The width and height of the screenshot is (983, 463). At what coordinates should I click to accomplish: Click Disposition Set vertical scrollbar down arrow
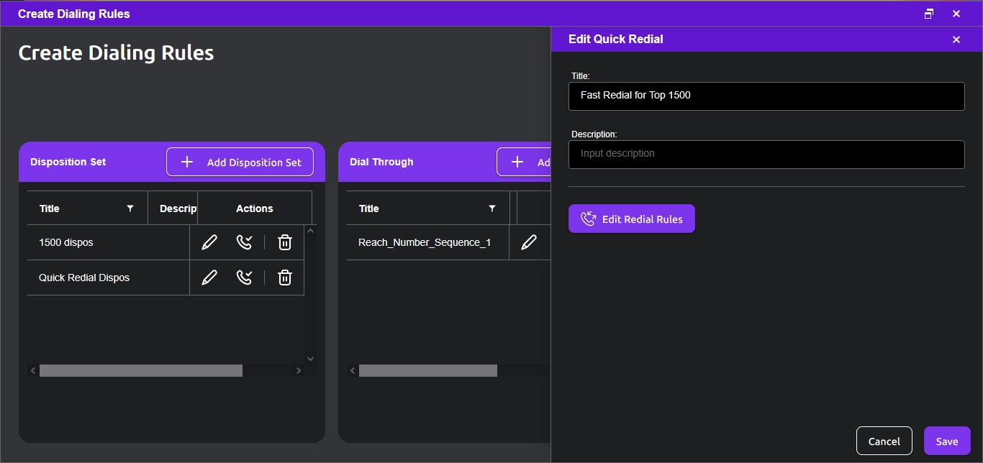coord(310,358)
